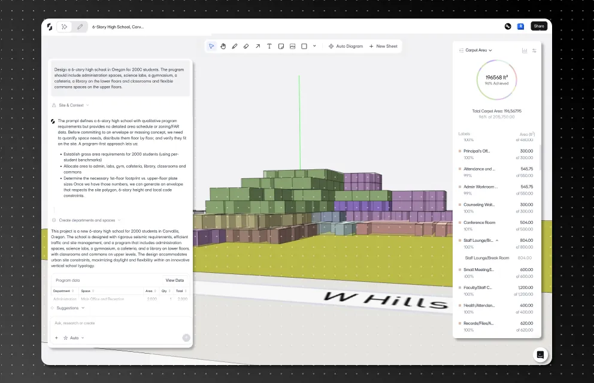Select the hand pan tool

pos(223,46)
